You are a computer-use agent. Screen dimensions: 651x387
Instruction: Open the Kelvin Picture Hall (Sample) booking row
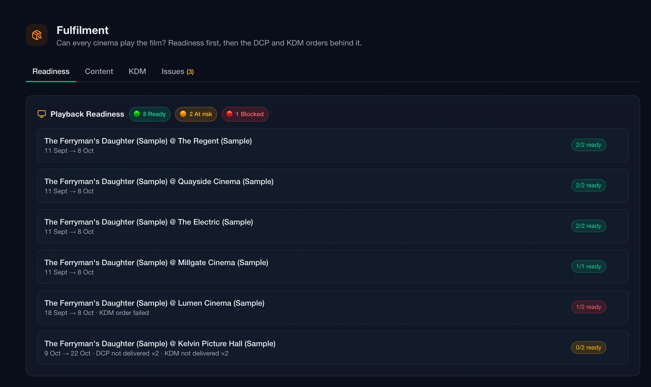(x=333, y=348)
